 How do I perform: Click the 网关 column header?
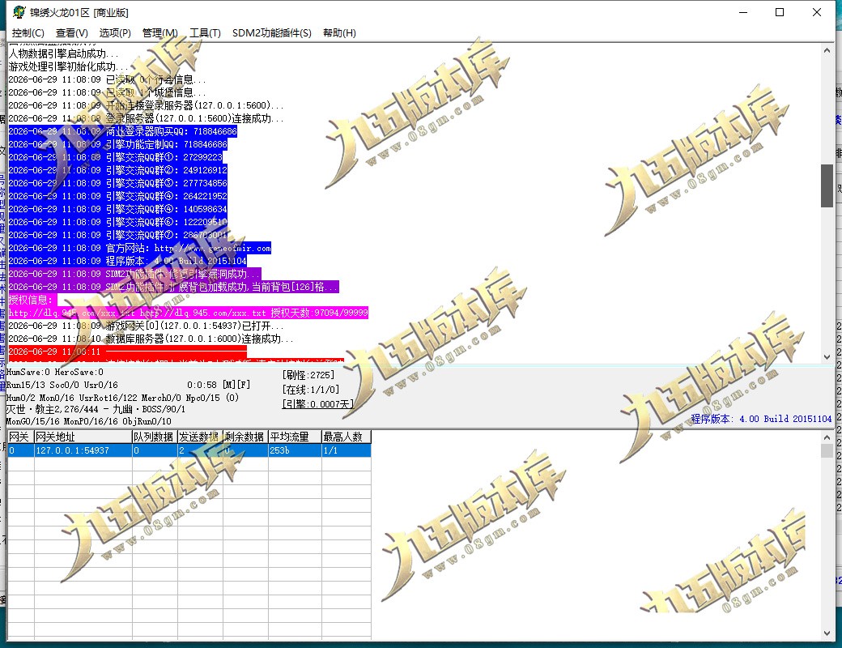point(20,437)
